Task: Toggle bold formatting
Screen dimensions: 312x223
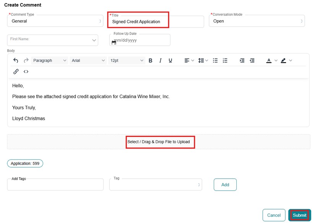Action: click(x=150, y=60)
